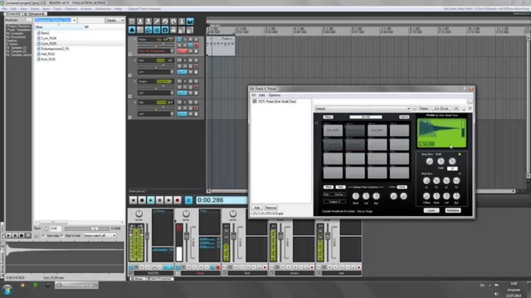Toggle Solo button in Poise pad controls
The image size is (531, 298).
(x=340, y=187)
